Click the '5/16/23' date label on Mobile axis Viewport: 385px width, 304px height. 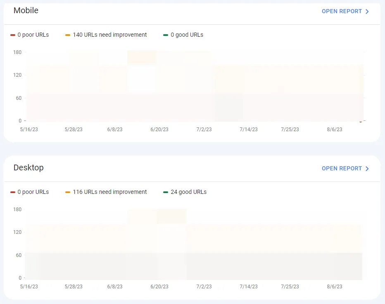coord(29,129)
